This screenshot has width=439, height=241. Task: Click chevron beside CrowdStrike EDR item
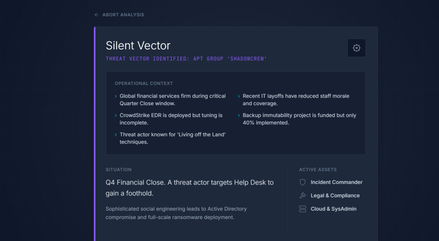click(116, 115)
